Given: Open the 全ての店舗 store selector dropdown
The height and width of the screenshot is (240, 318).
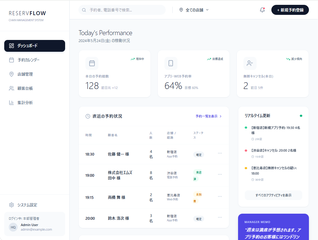Looking at the screenshot, I should pyautogui.click(x=193, y=9).
